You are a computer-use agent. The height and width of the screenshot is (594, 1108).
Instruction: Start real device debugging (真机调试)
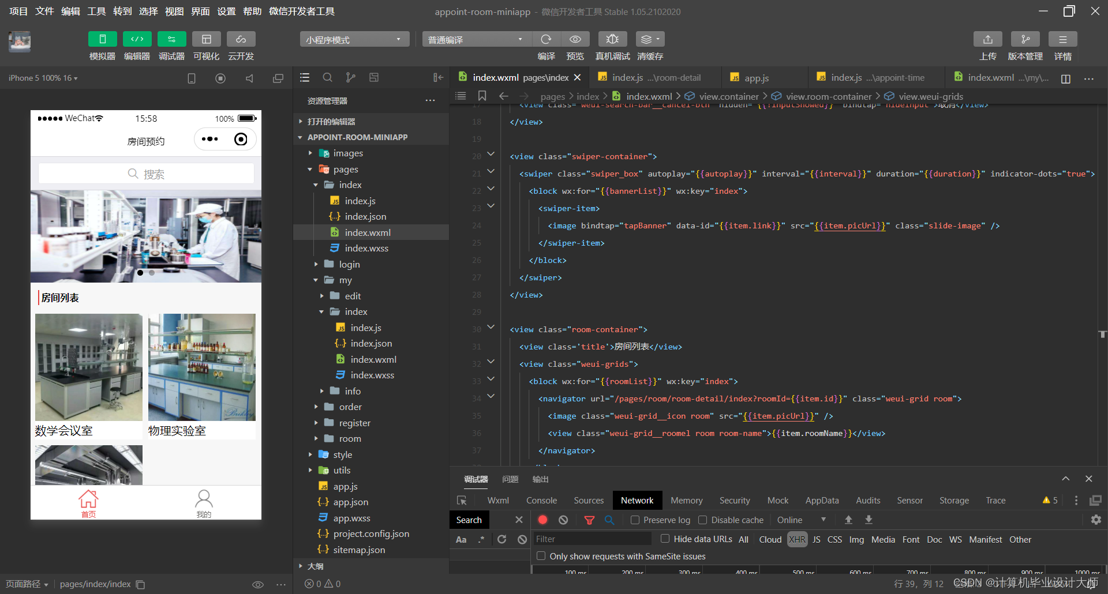click(612, 39)
